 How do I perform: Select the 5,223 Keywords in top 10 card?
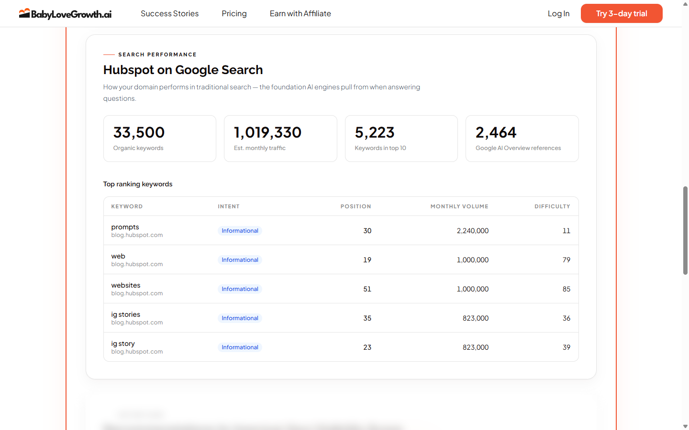[x=401, y=139]
